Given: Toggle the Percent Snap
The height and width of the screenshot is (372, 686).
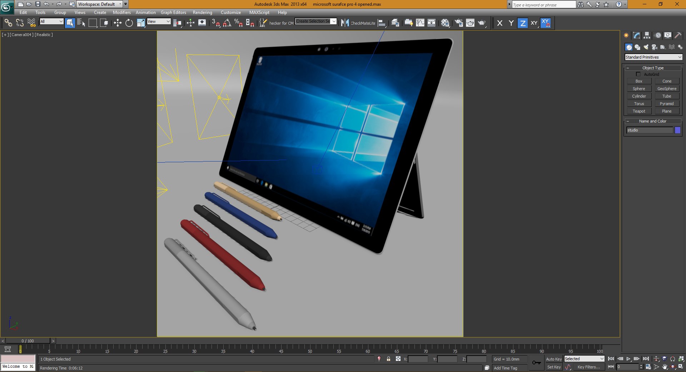Looking at the screenshot, I should [x=238, y=23].
